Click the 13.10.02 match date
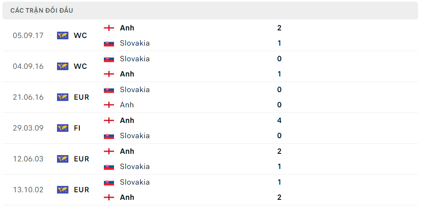Viewport: 421px width, 210px height. tap(28, 190)
